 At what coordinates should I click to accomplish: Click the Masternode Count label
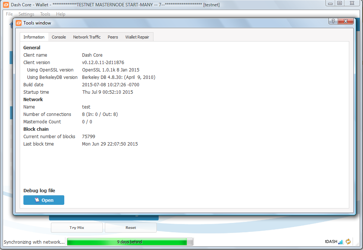(42, 121)
